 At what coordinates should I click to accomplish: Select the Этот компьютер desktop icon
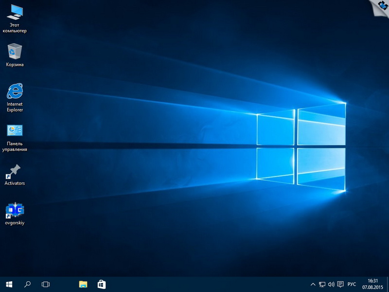pyautogui.click(x=15, y=18)
